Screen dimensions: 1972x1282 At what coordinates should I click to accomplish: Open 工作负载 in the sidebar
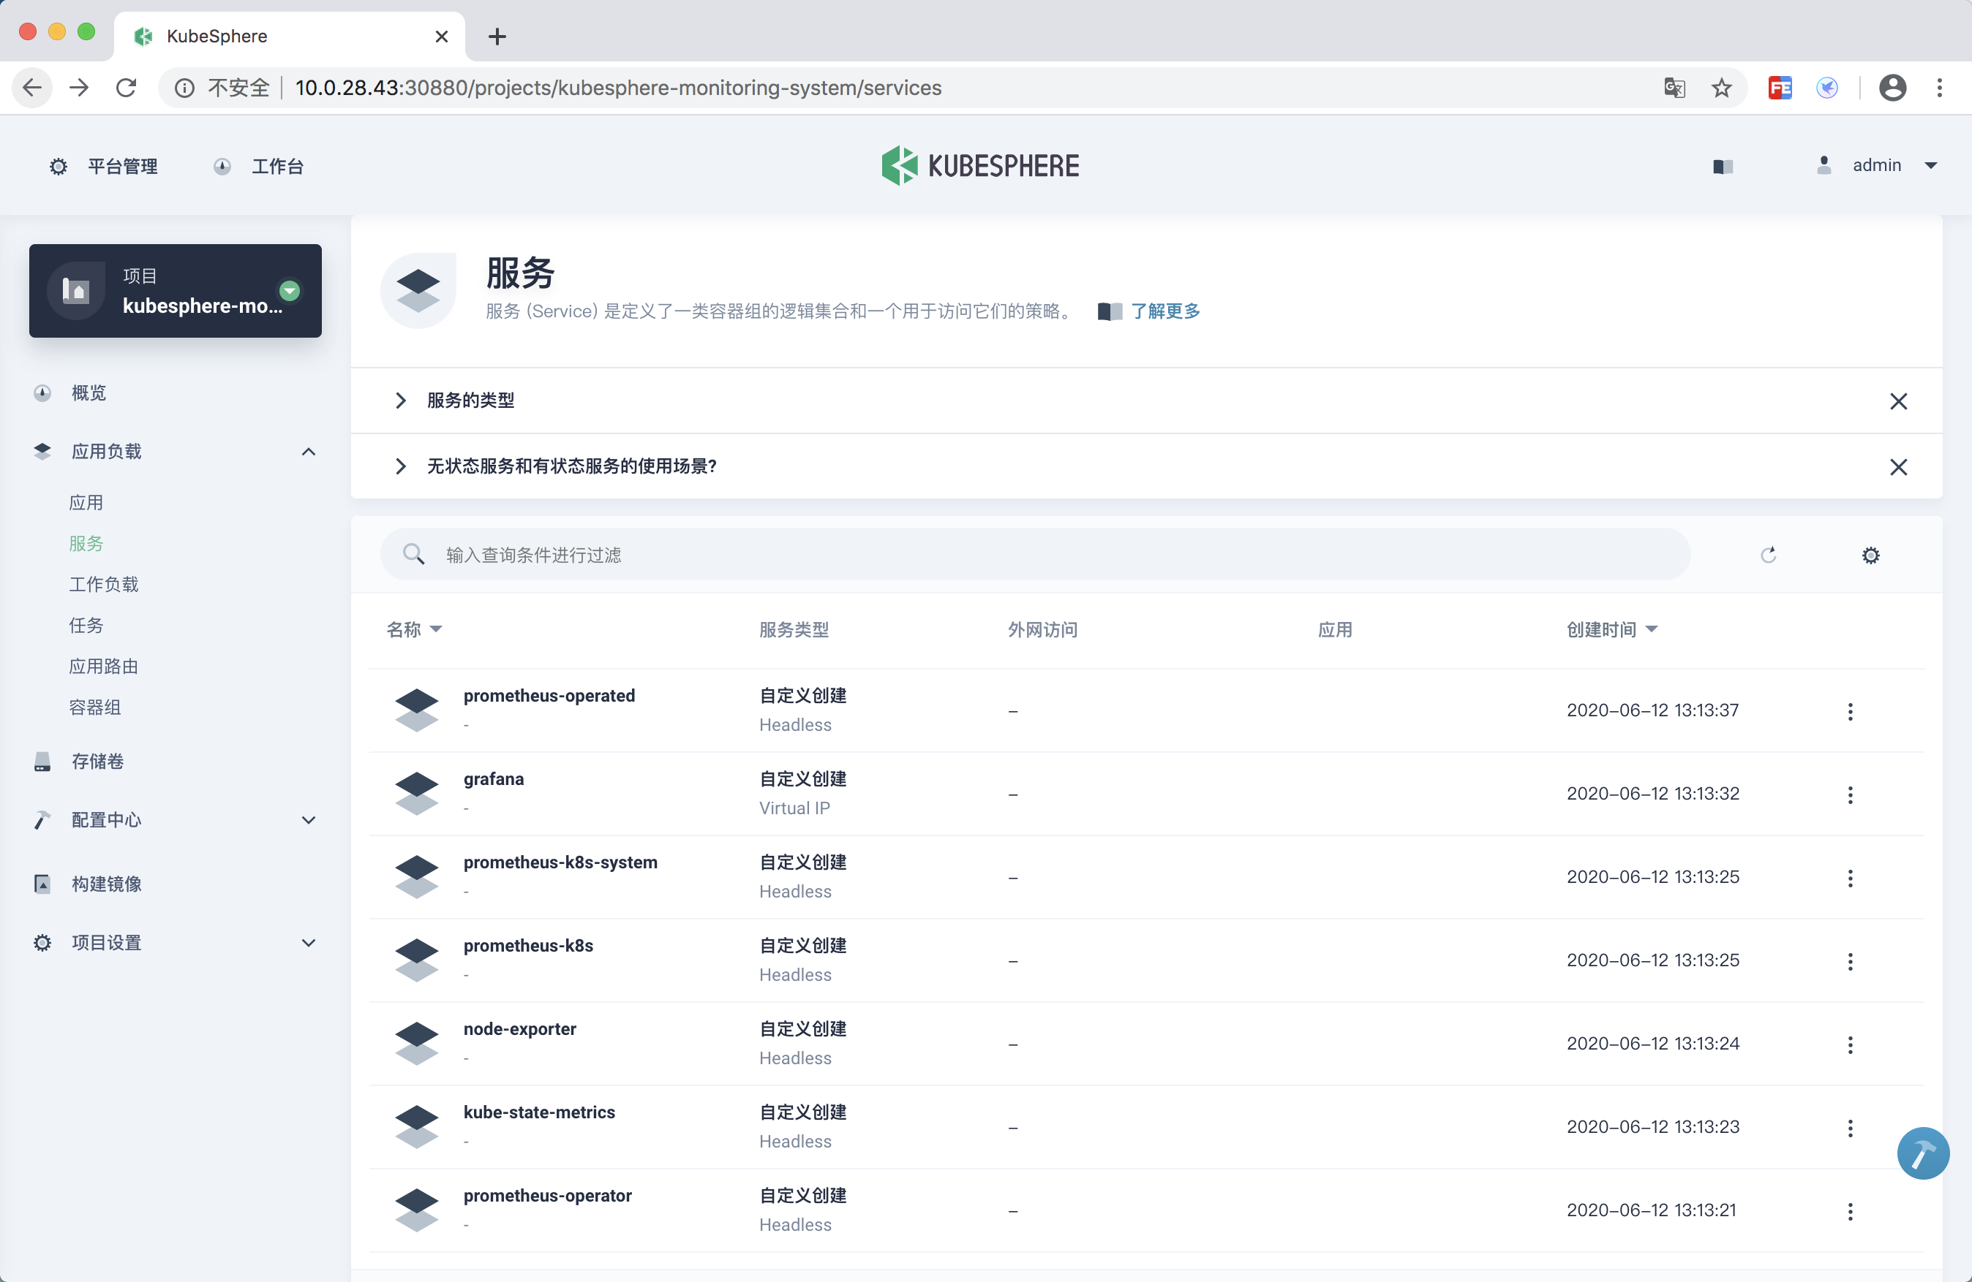[104, 585]
